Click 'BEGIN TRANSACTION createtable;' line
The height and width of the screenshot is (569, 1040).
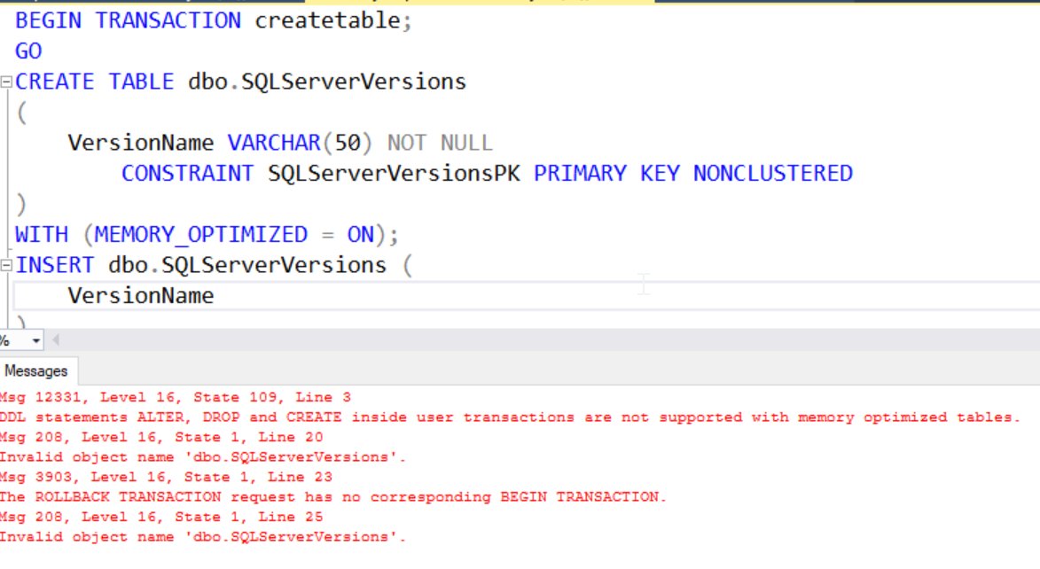tap(214, 20)
